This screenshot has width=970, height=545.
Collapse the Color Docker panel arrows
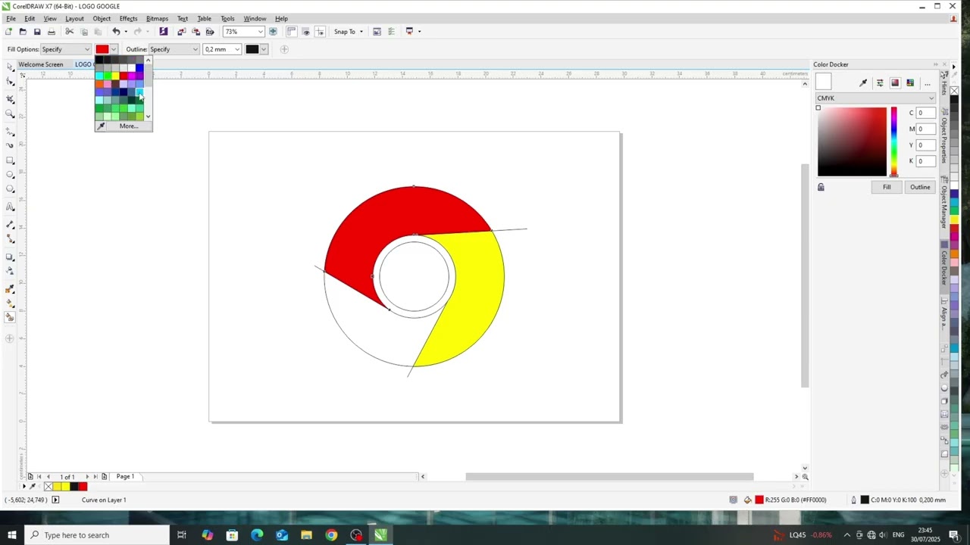935,64
